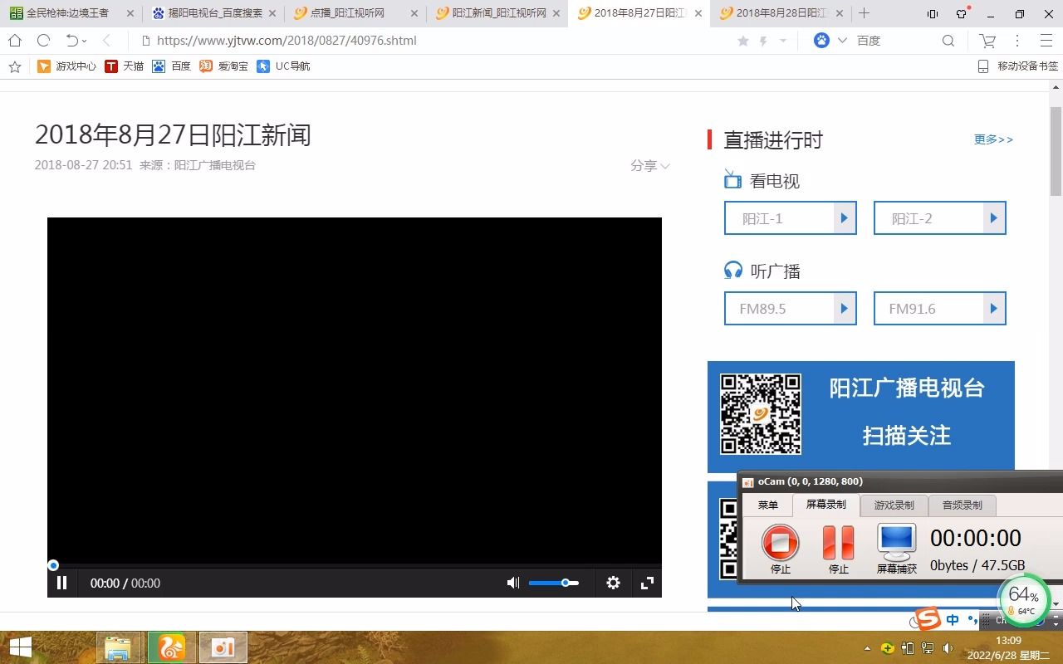Switch to oCam 游戏录制 tab
This screenshot has width=1063, height=664.
click(894, 505)
